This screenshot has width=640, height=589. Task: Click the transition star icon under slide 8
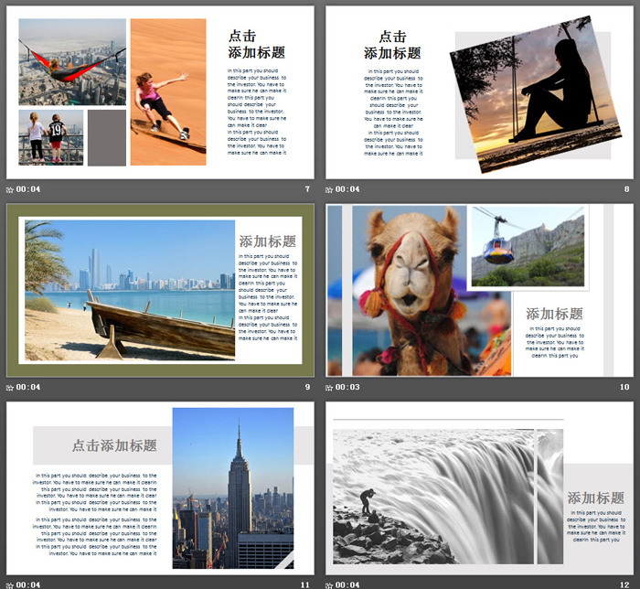[x=330, y=189]
